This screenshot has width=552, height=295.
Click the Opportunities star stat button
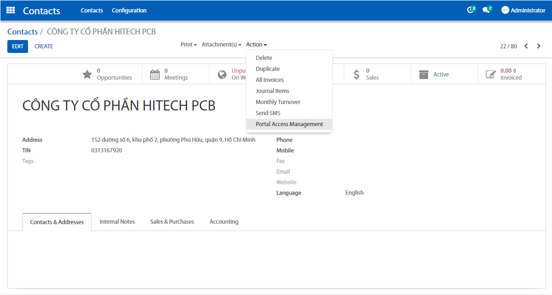(108, 74)
